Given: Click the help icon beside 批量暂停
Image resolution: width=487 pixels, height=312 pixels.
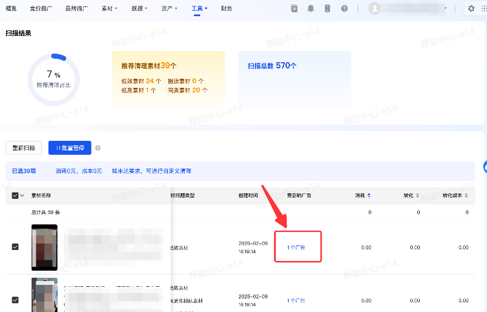Looking at the screenshot, I should (98, 148).
